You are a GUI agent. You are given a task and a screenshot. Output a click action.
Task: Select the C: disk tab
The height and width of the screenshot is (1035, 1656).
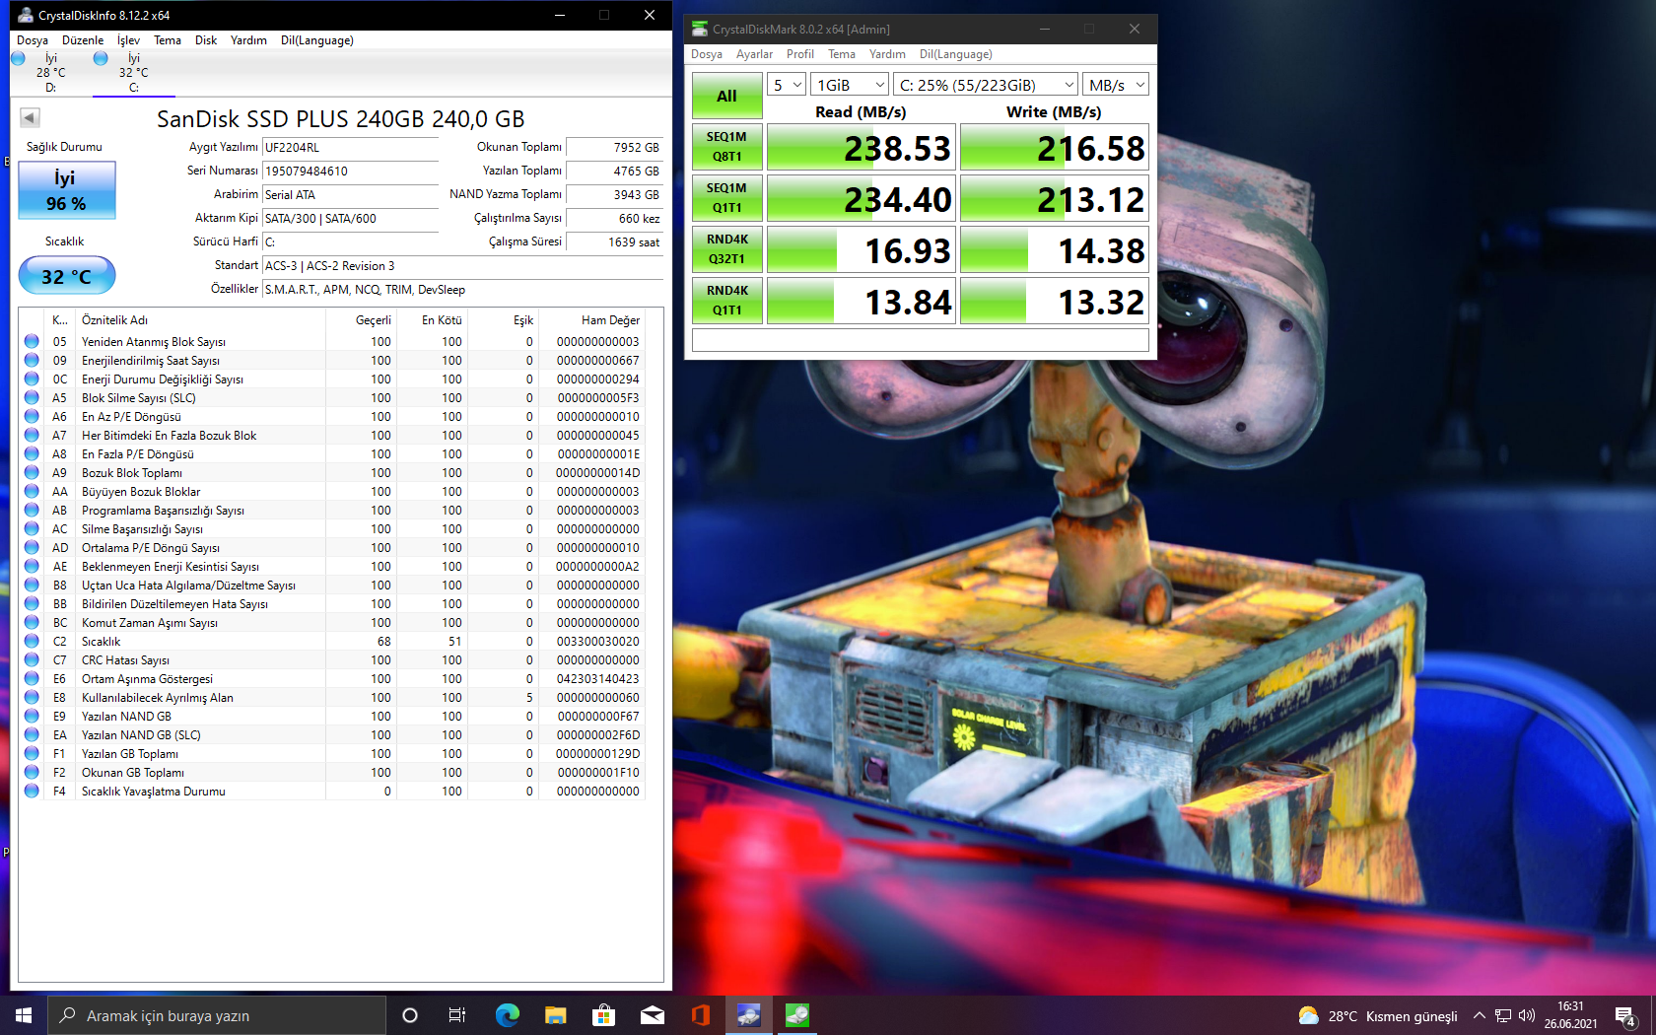pos(134,73)
